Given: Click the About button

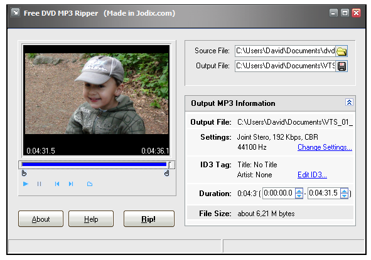Looking at the screenshot, I should (x=41, y=219).
